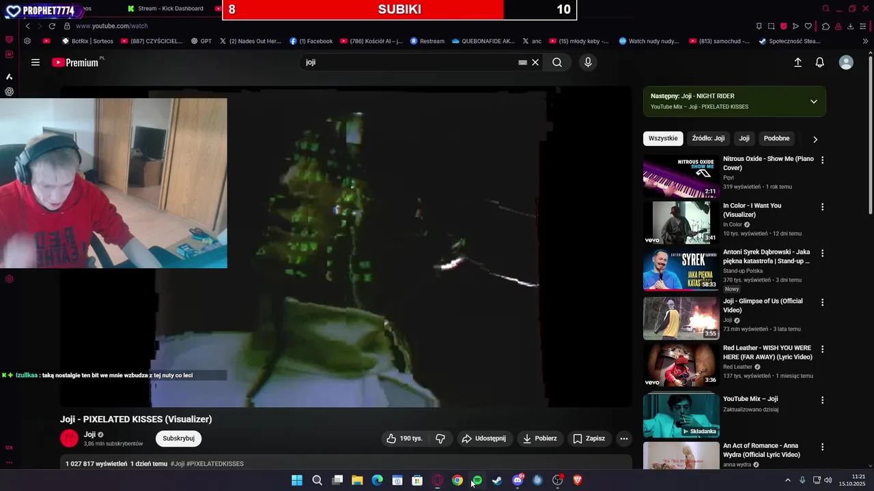Image resolution: width=874 pixels, height=491 pixels.
Task: Expand the Następny: Joji - NIGHT RIDER panel
Action: 813,102
